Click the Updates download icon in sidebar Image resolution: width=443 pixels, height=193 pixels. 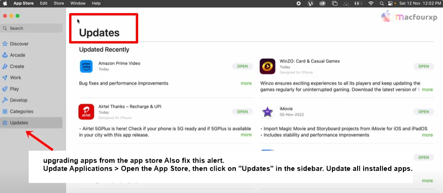pos(5,123)
